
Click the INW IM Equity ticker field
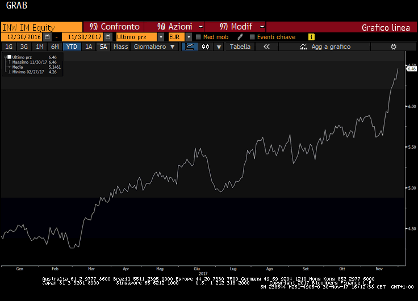click(x=41, y=27)
